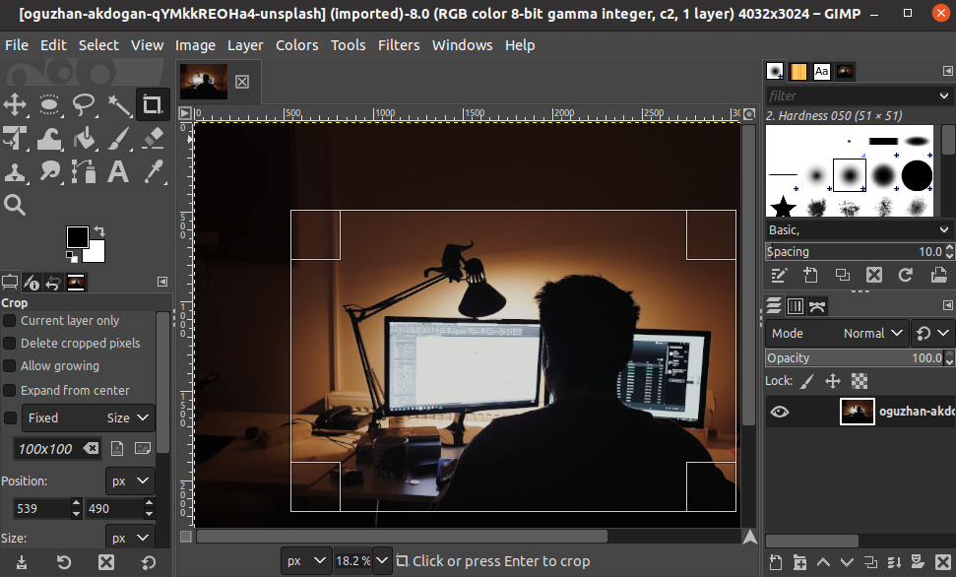Screen dimensions: 956x577
Task: Select the Zoom tool
Action: (x=15, y=205)
